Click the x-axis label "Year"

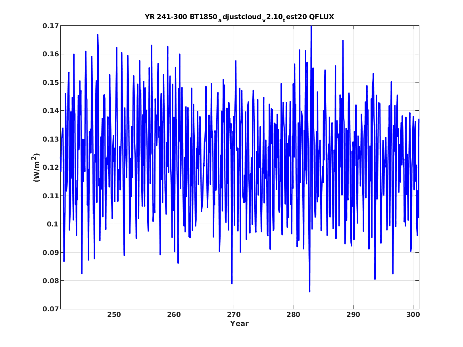[x=240, y=324]
